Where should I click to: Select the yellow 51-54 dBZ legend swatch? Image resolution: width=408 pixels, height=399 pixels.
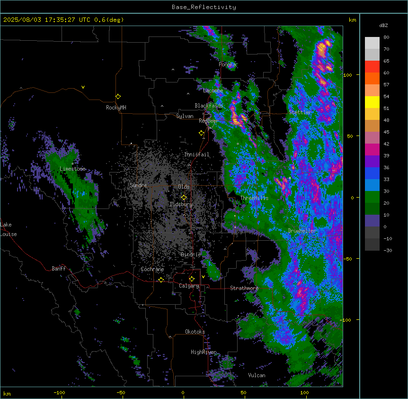(372, 102)
